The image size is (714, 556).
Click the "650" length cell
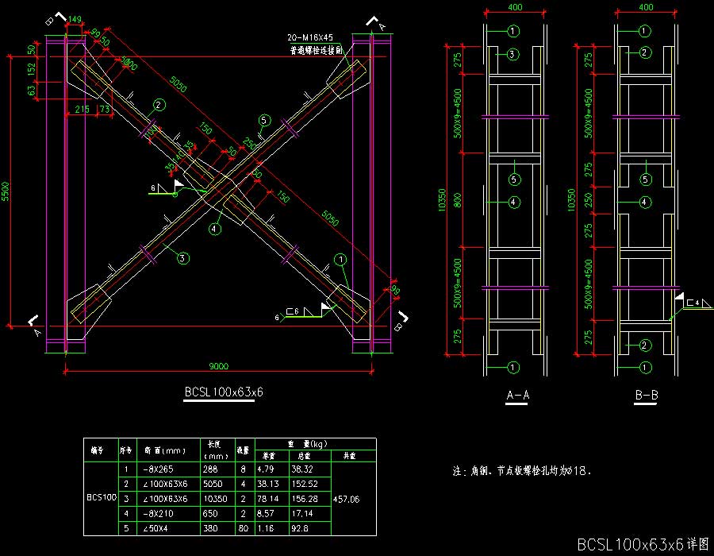click(x=210, y=514)
